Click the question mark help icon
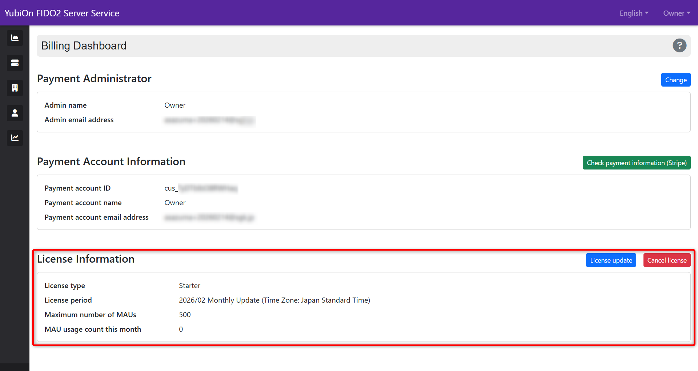698x371 pixels. (x=679, y=45)
